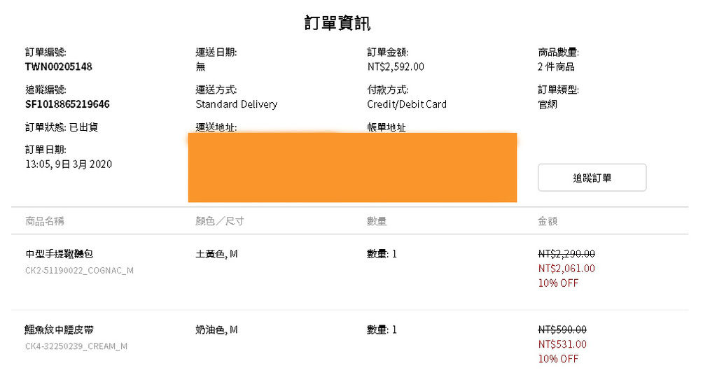Click the 訂單資訊 page heading
This screenshot has width=717, height=382.
click(337, 23)
